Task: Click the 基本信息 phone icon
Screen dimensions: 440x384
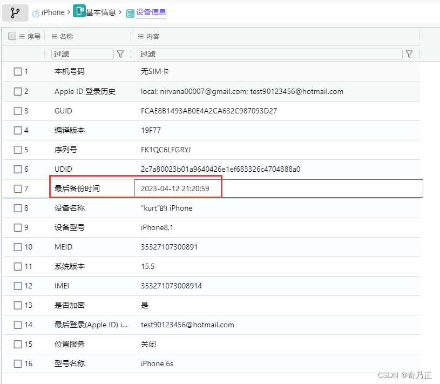Action: [x=79, y=11]
